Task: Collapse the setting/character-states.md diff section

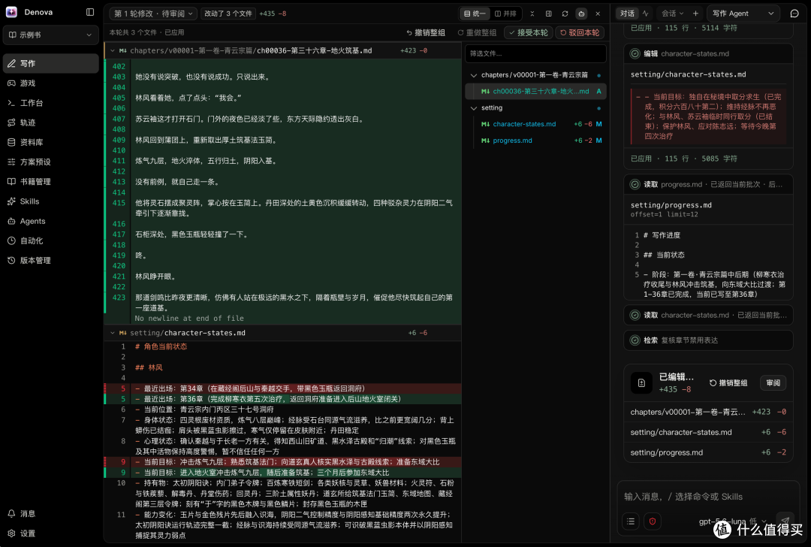Action: click(x=112, y=333)
